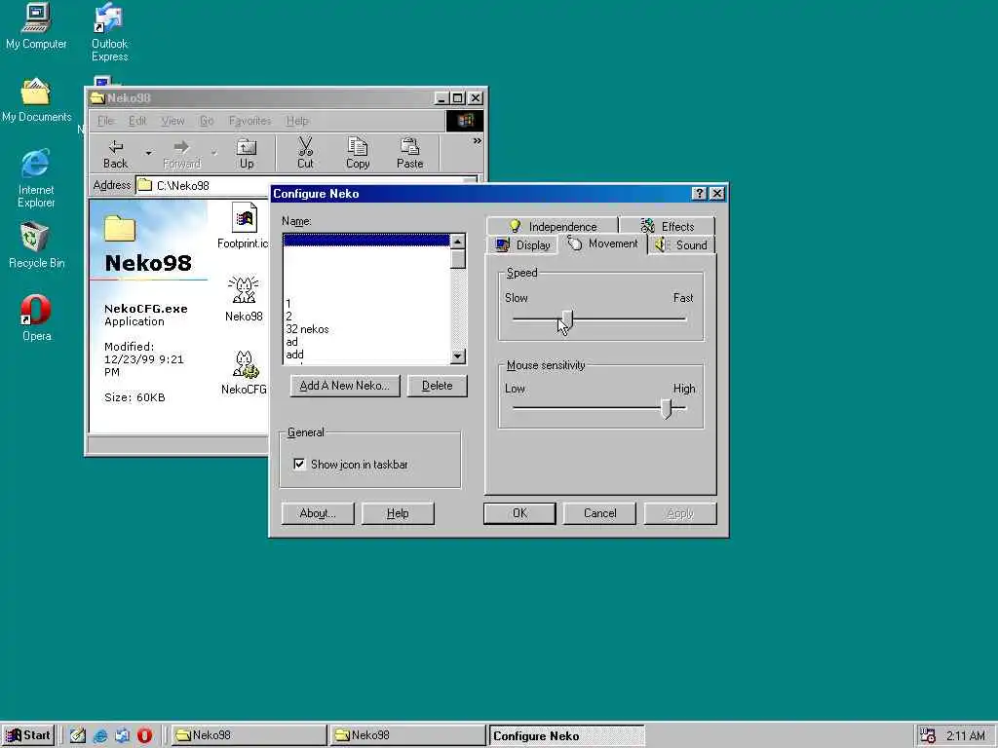This screenshot has width=998, height=748.
Task: Open the My Computer desktop icon
Action: click(x=36, y=26)
